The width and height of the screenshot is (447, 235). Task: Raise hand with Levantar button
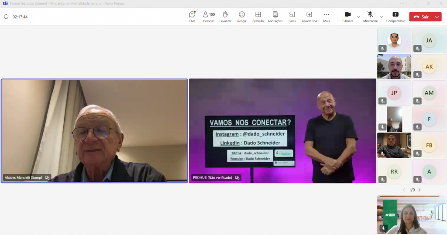click(225, 17)
